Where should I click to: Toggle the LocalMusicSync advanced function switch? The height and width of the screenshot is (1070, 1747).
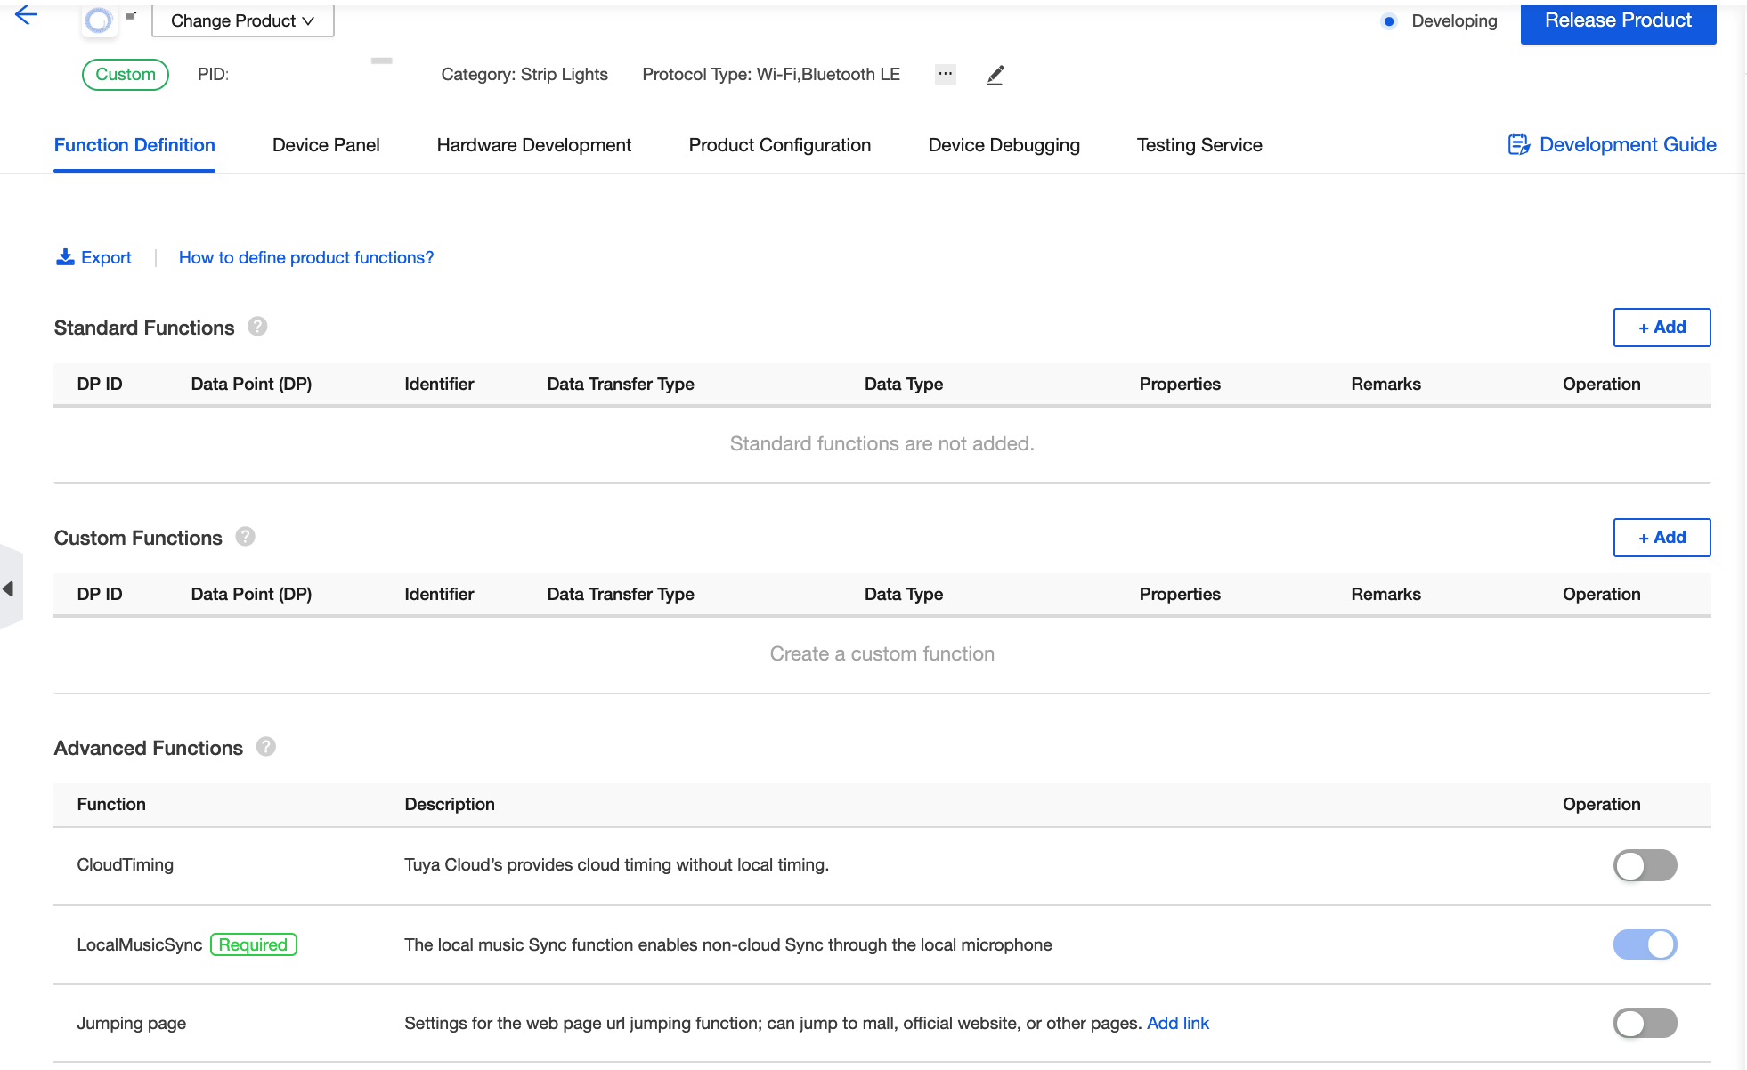(1645, 944)
